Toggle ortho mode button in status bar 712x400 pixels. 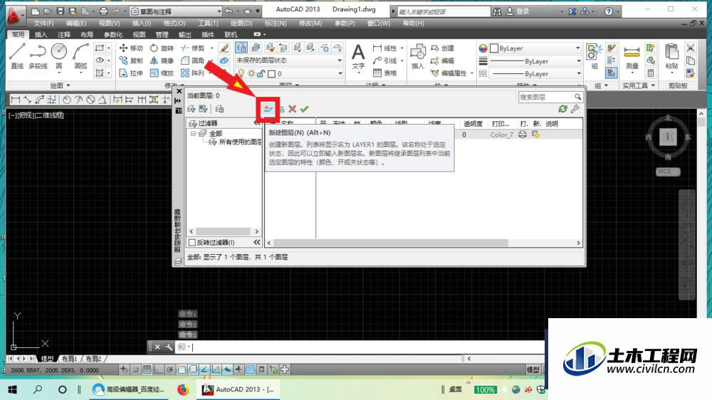pos(158,369)
